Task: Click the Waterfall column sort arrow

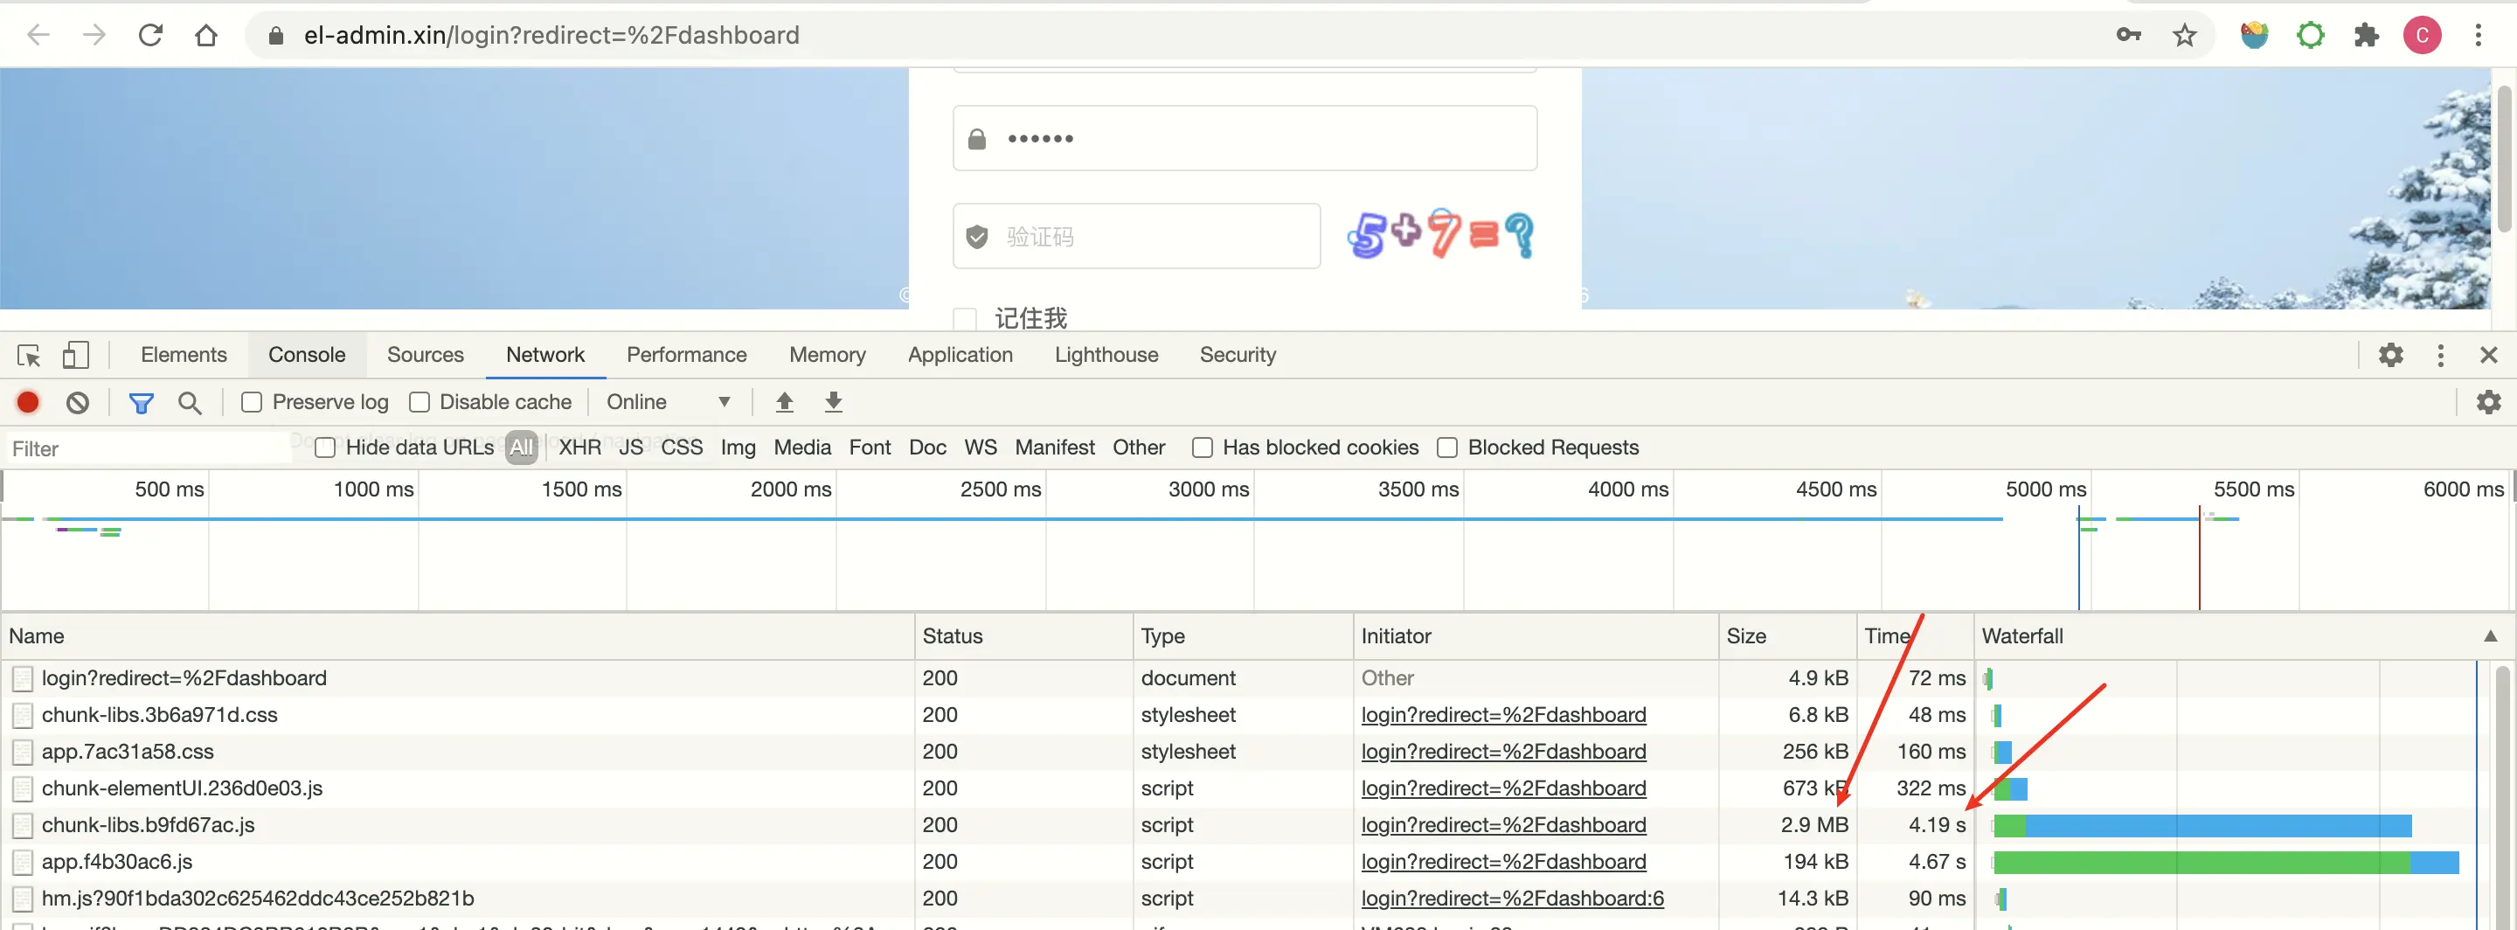Action: [2491, 636]
